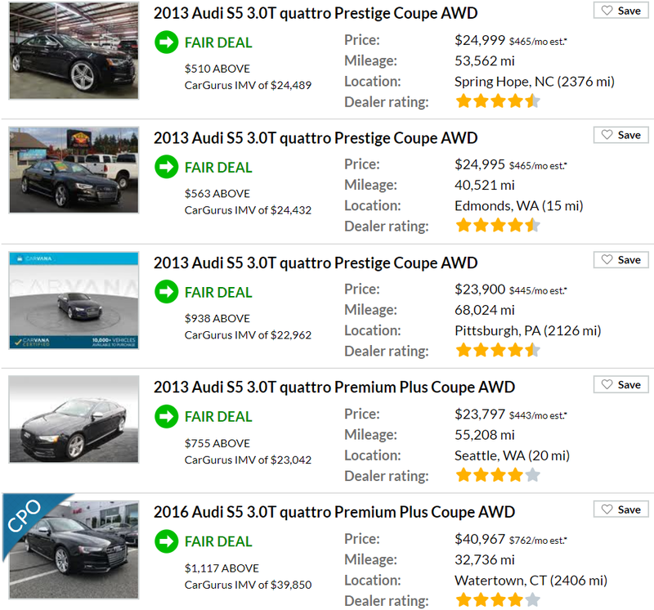Screen dimensions: 654x610
Task: Save the 2016 Audi S5 Premium Plus listing
Action: pyautogui.click(x=621, y=509)
